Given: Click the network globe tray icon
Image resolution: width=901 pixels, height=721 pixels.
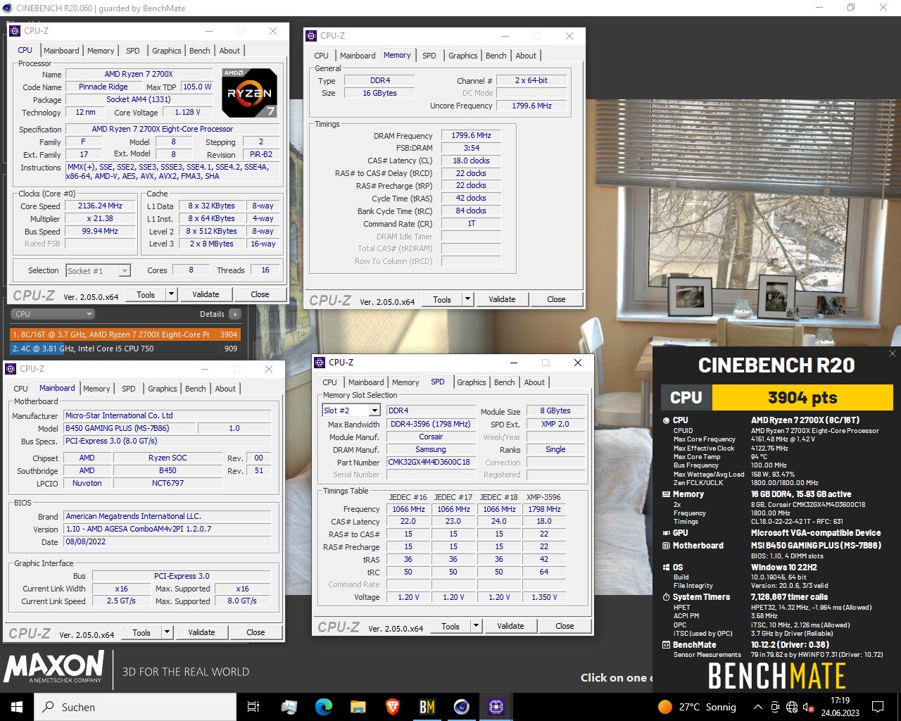Looking at the screenshot, I should [792, 707].
